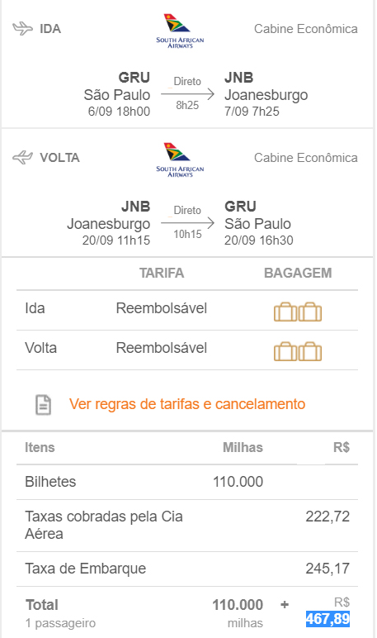Click the Milhas column header
The width and height of the screenshot is (377, 638).
point(243,448)
